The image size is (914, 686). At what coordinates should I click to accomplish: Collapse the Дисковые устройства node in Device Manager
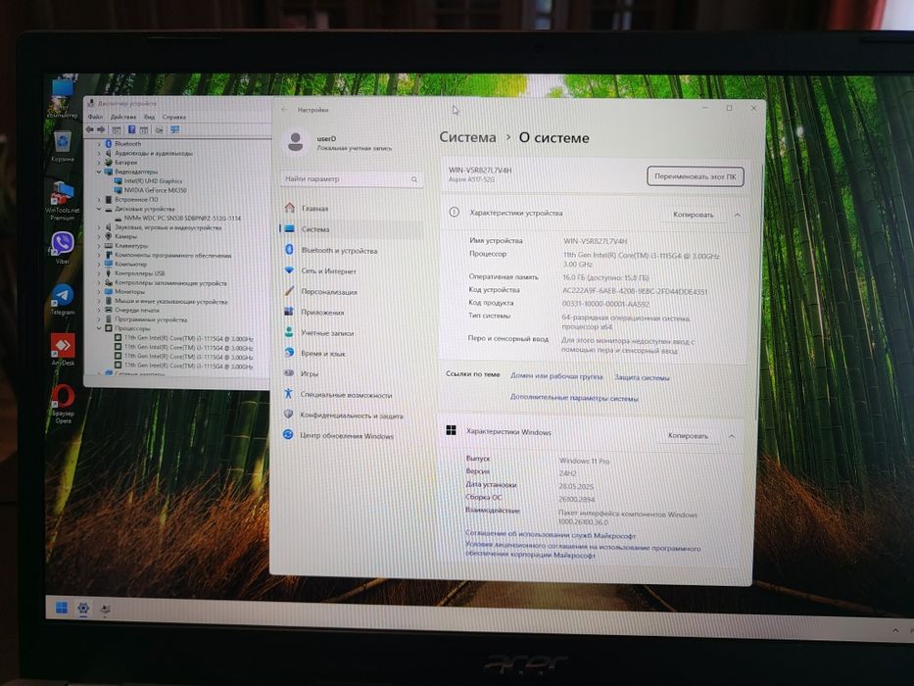[99, 208]
